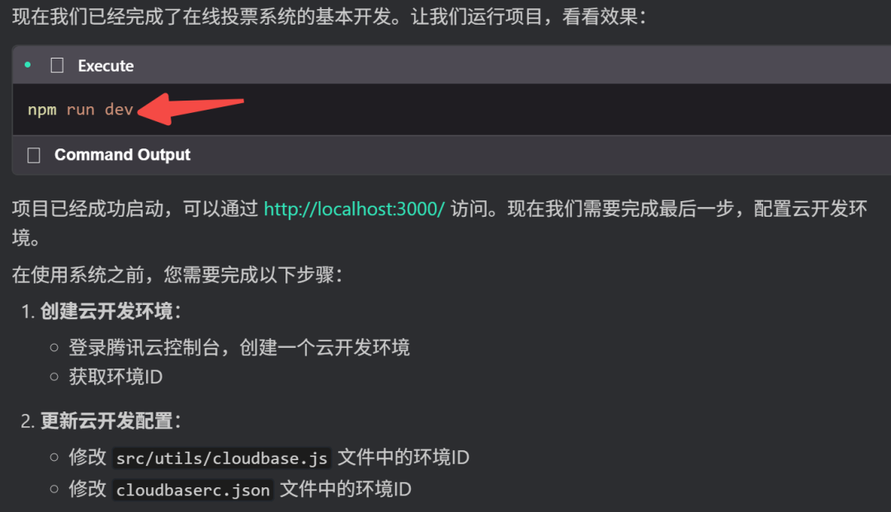
Task: Click the top paragraph about 在线投票系统
Action: (329, 16)
